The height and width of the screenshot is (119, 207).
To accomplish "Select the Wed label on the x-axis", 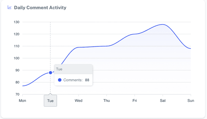I will [78, 101].
